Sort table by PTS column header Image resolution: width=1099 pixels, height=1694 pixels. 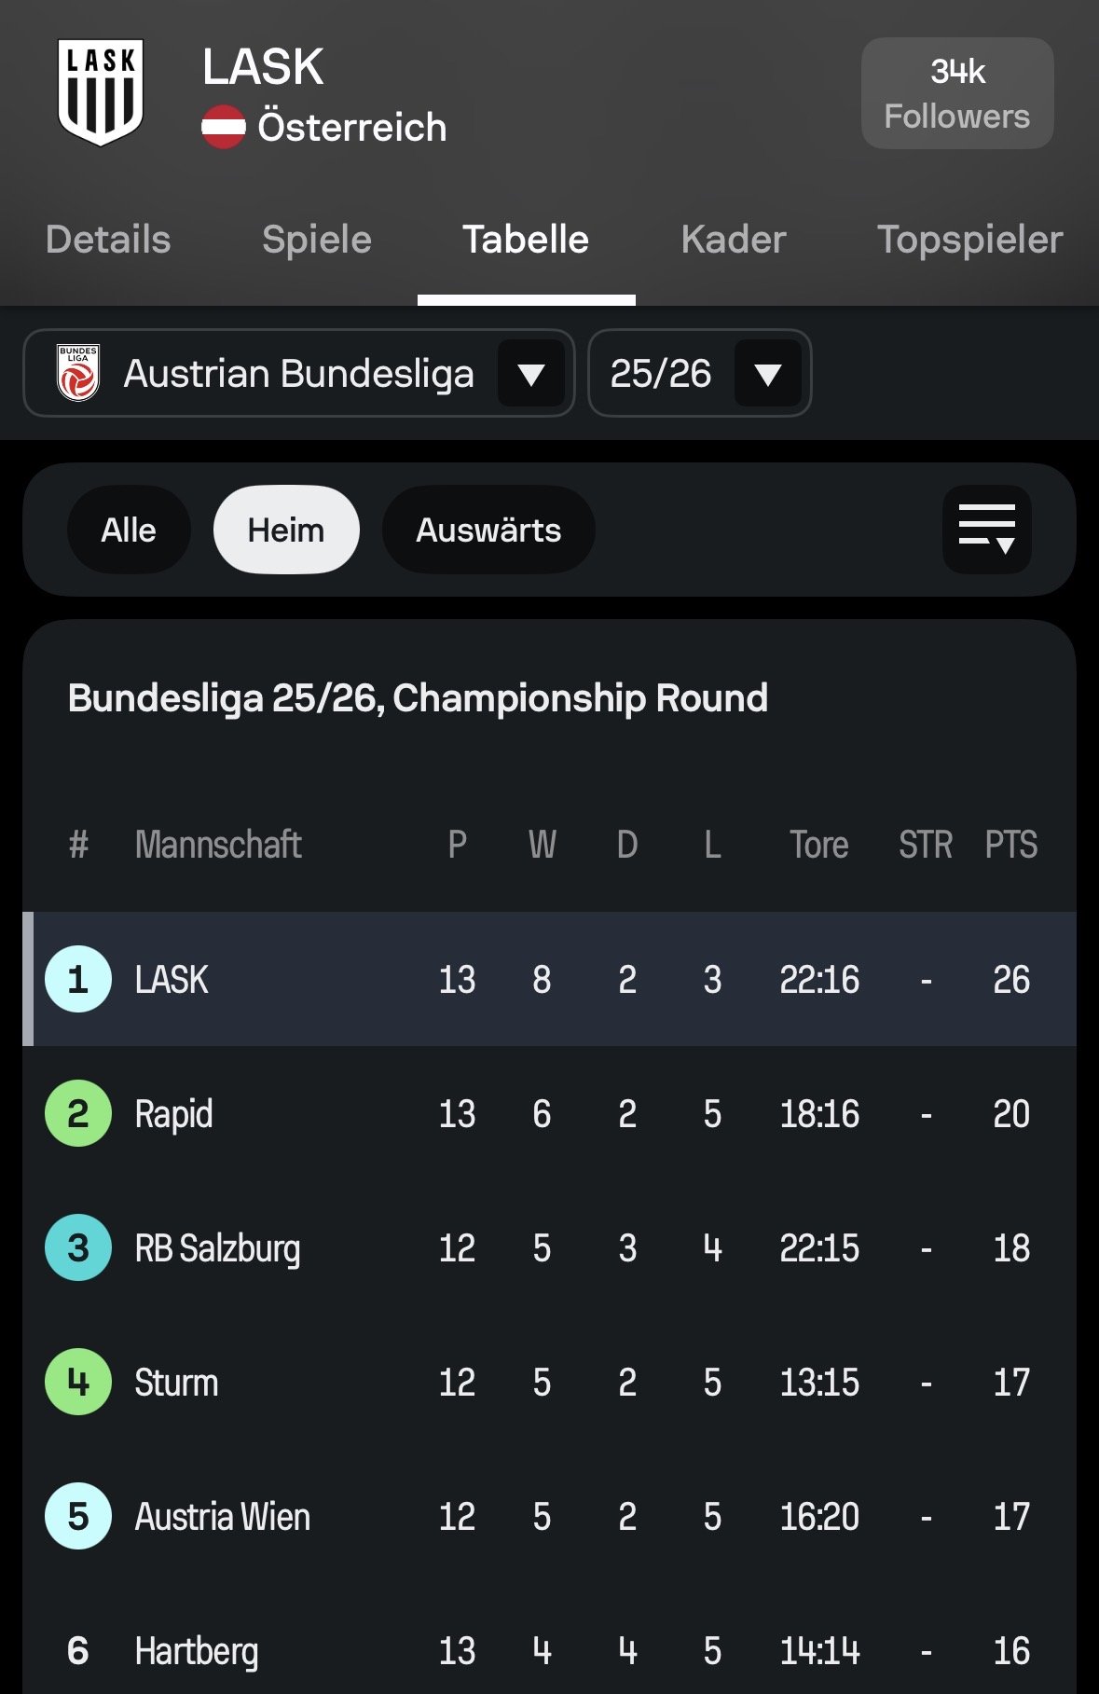point(1011,845)
